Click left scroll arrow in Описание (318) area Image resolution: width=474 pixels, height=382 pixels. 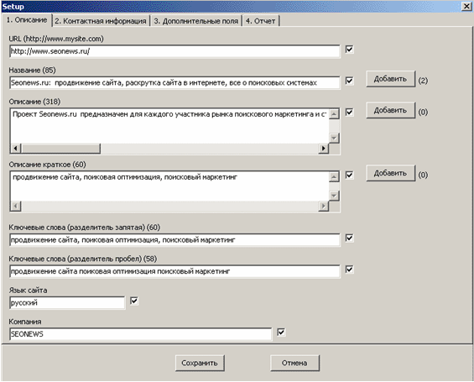point(15,149)
